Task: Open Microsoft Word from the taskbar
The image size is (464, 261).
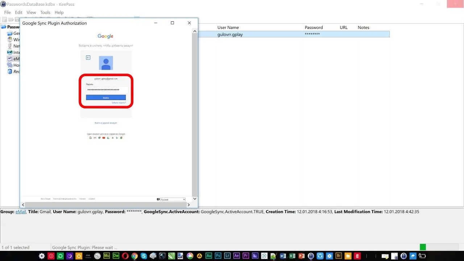Action: click(283, 256)
